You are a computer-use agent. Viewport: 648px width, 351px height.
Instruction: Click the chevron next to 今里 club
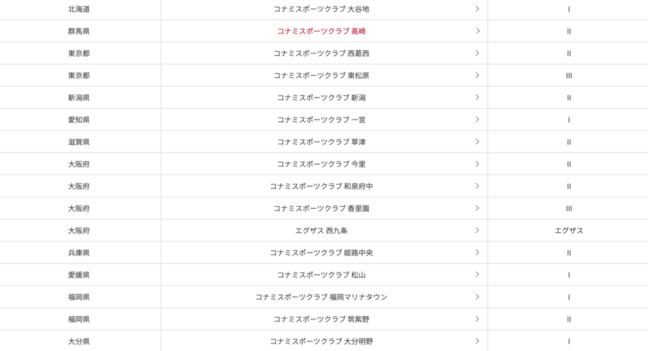click(477, 164)
